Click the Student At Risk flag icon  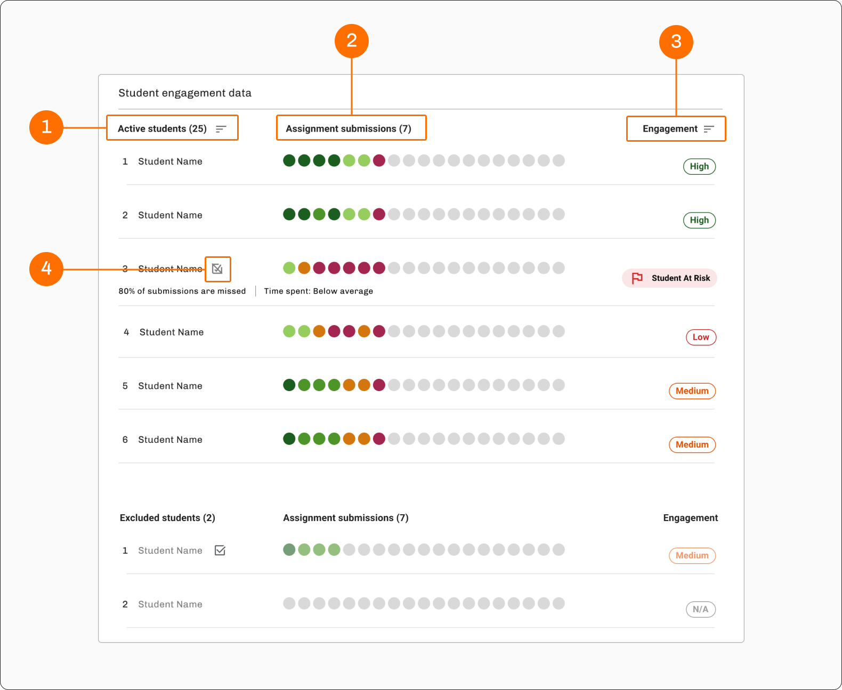(x=637, y=278)
